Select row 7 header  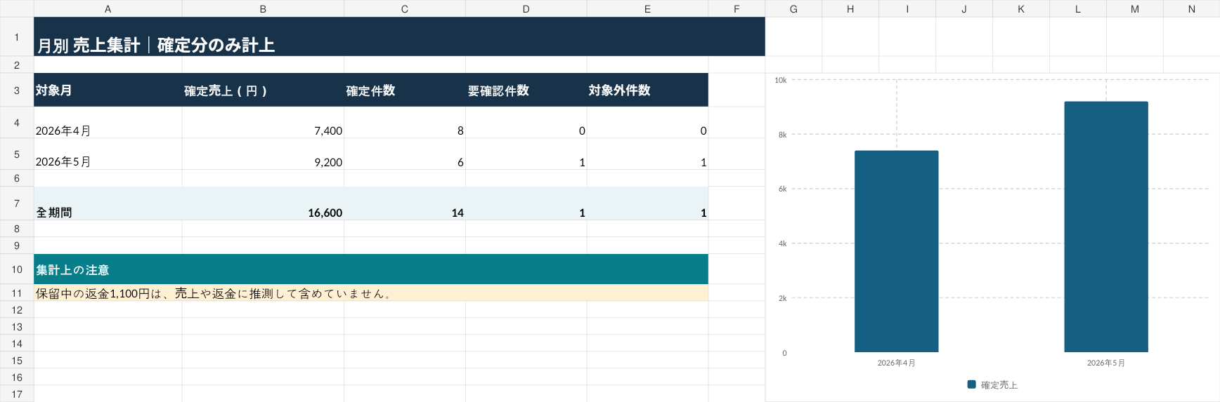tap(17, 203)
